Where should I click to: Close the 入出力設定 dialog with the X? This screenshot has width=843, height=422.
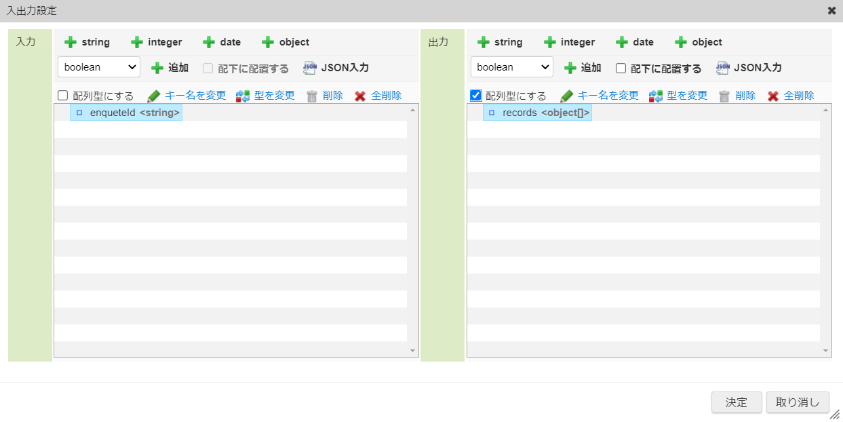pyautogui.click(x=831, y=11)
